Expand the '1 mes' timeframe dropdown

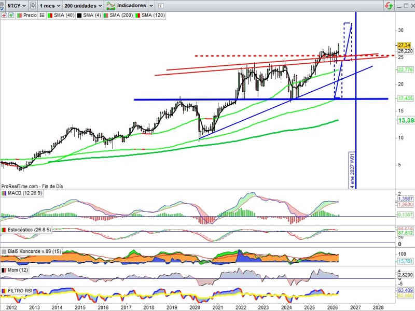(x=50, y=5)
